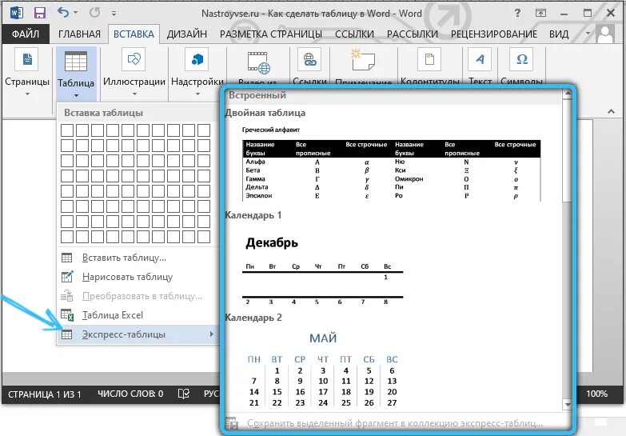The image size is (626, 436).
Task: Click the ribbon tabs overflow arrow
Action: (588, 34)
